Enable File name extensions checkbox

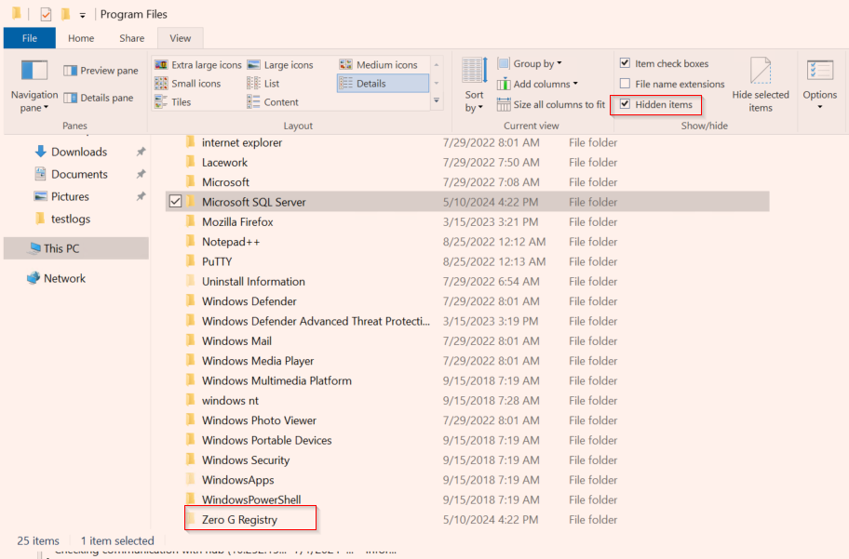tap(625, 84)
